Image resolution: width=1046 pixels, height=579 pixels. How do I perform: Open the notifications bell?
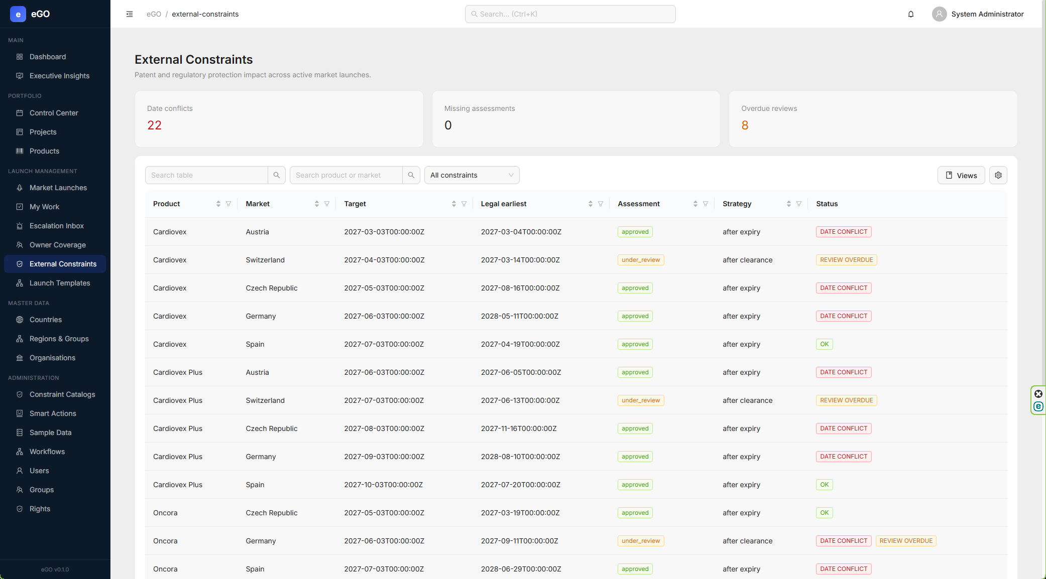(x=911, y=14)
